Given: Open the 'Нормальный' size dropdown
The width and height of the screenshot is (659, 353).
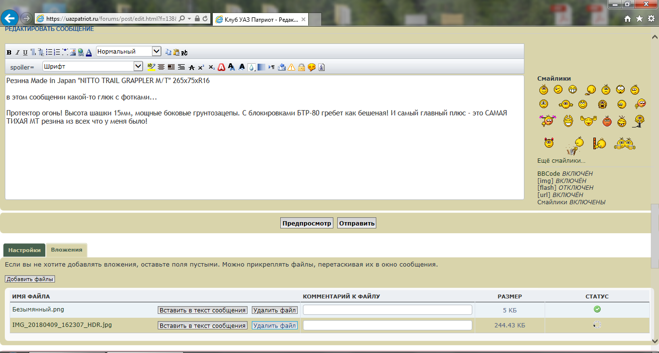Looking at the screenshot, I should pos(156,51).
